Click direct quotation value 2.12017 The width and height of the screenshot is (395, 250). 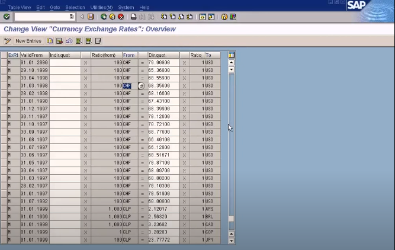pos(163,209)
